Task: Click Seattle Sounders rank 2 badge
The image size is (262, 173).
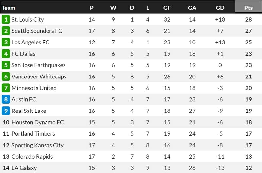Action: pos(6,31)
